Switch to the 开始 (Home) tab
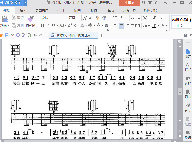Image resolution: width=192 pixels, height=142 pixels. click(x=6, y=11)
